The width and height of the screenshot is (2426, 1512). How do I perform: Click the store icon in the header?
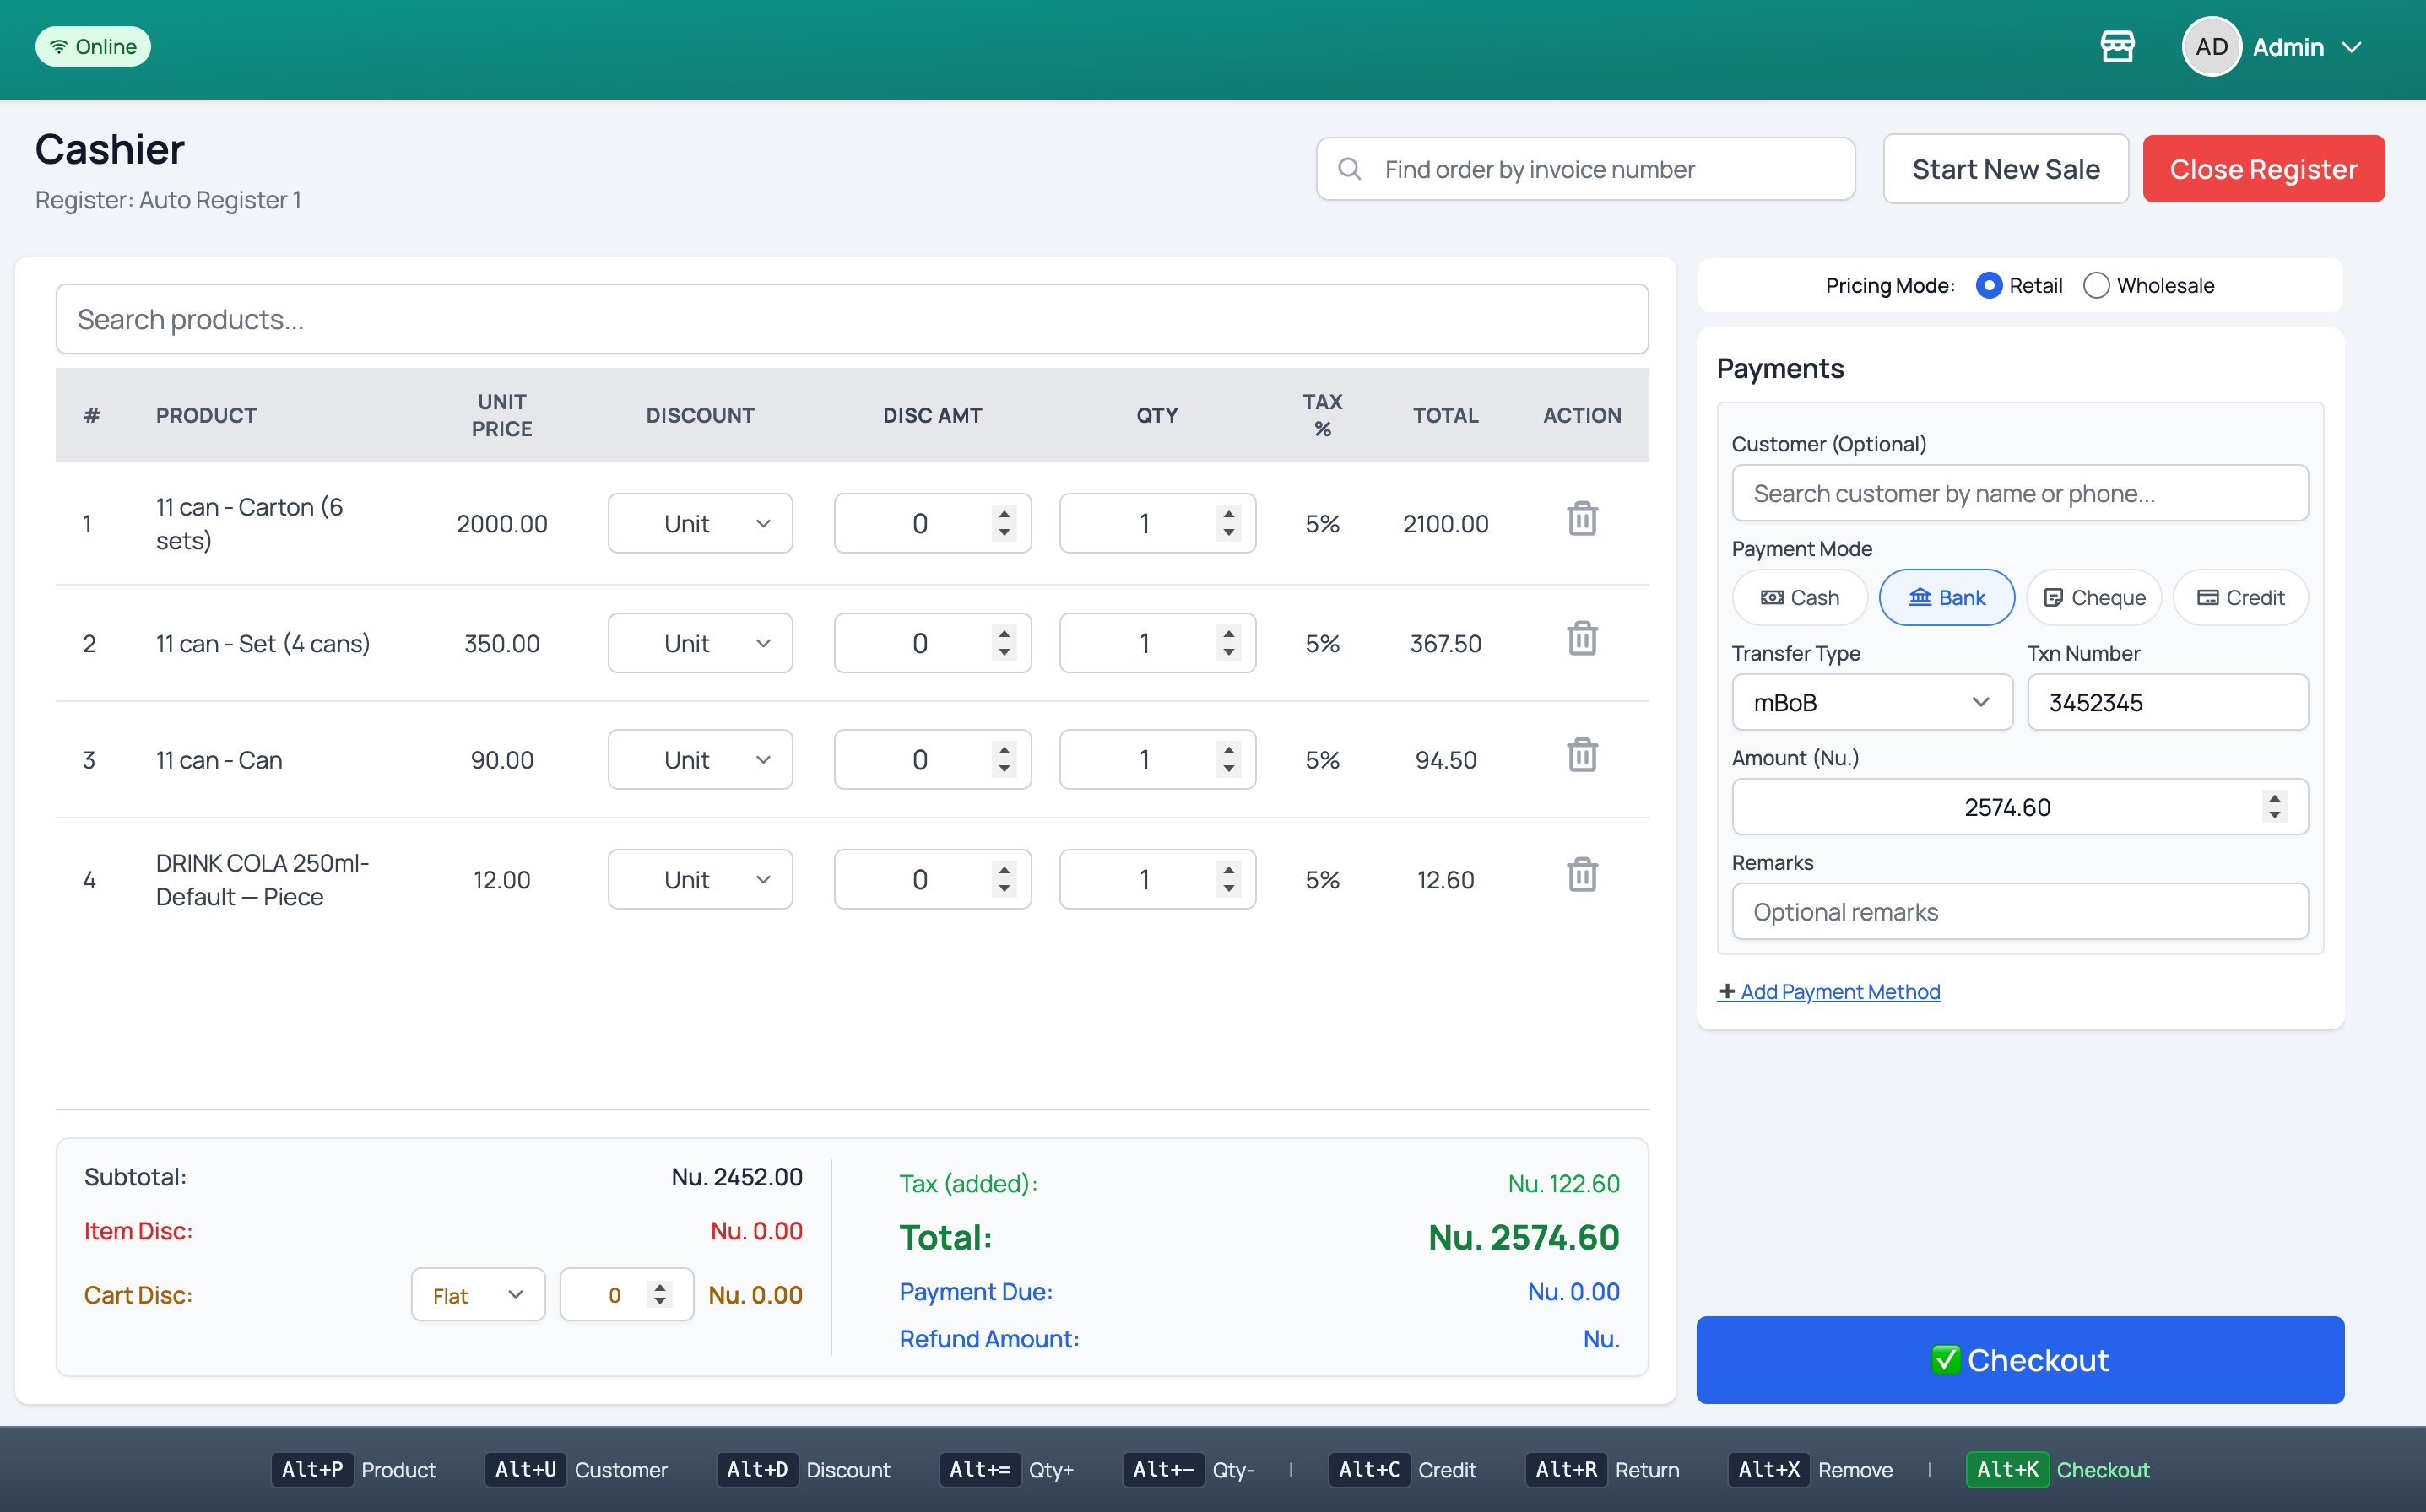2118,46
